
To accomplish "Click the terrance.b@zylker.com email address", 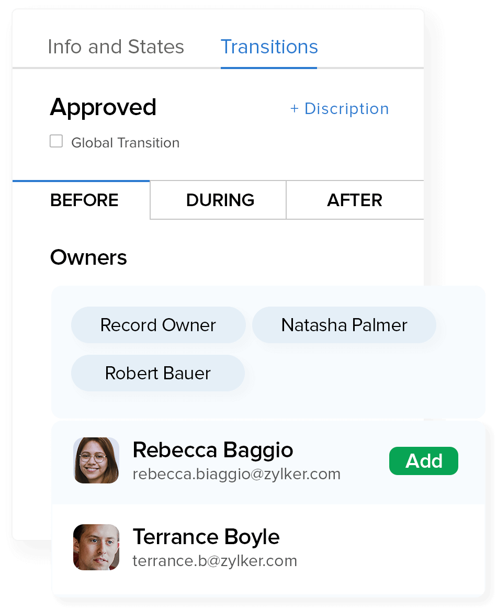I will pyautogui.click(x=214, y=561).
